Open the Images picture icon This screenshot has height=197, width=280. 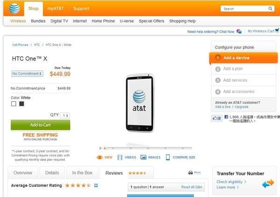pos(143,157)
